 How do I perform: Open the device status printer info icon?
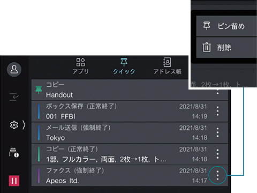coord(14,152)
